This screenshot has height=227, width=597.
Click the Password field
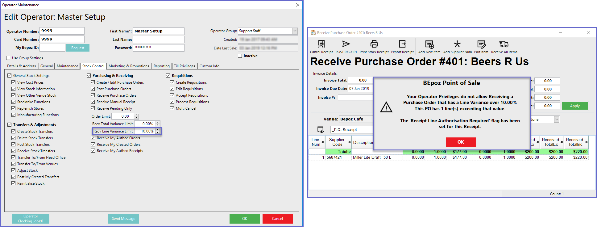point(159,48)
